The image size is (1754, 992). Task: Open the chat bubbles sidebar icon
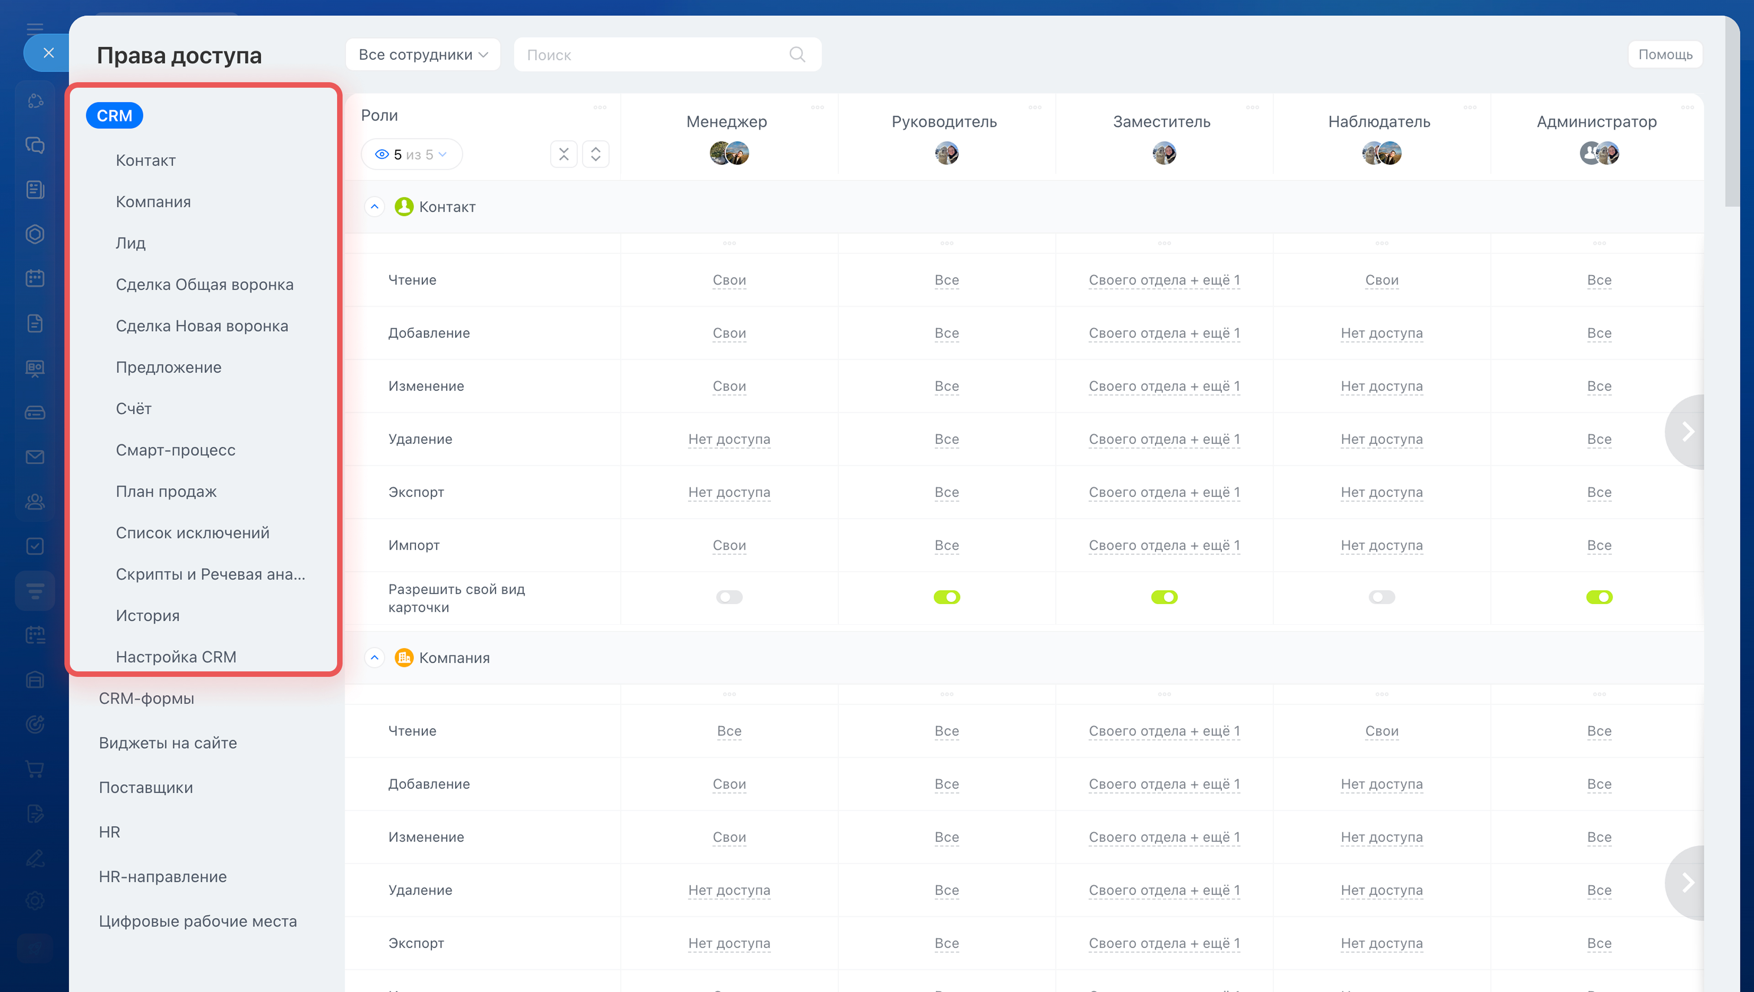(x=36, y=145)
